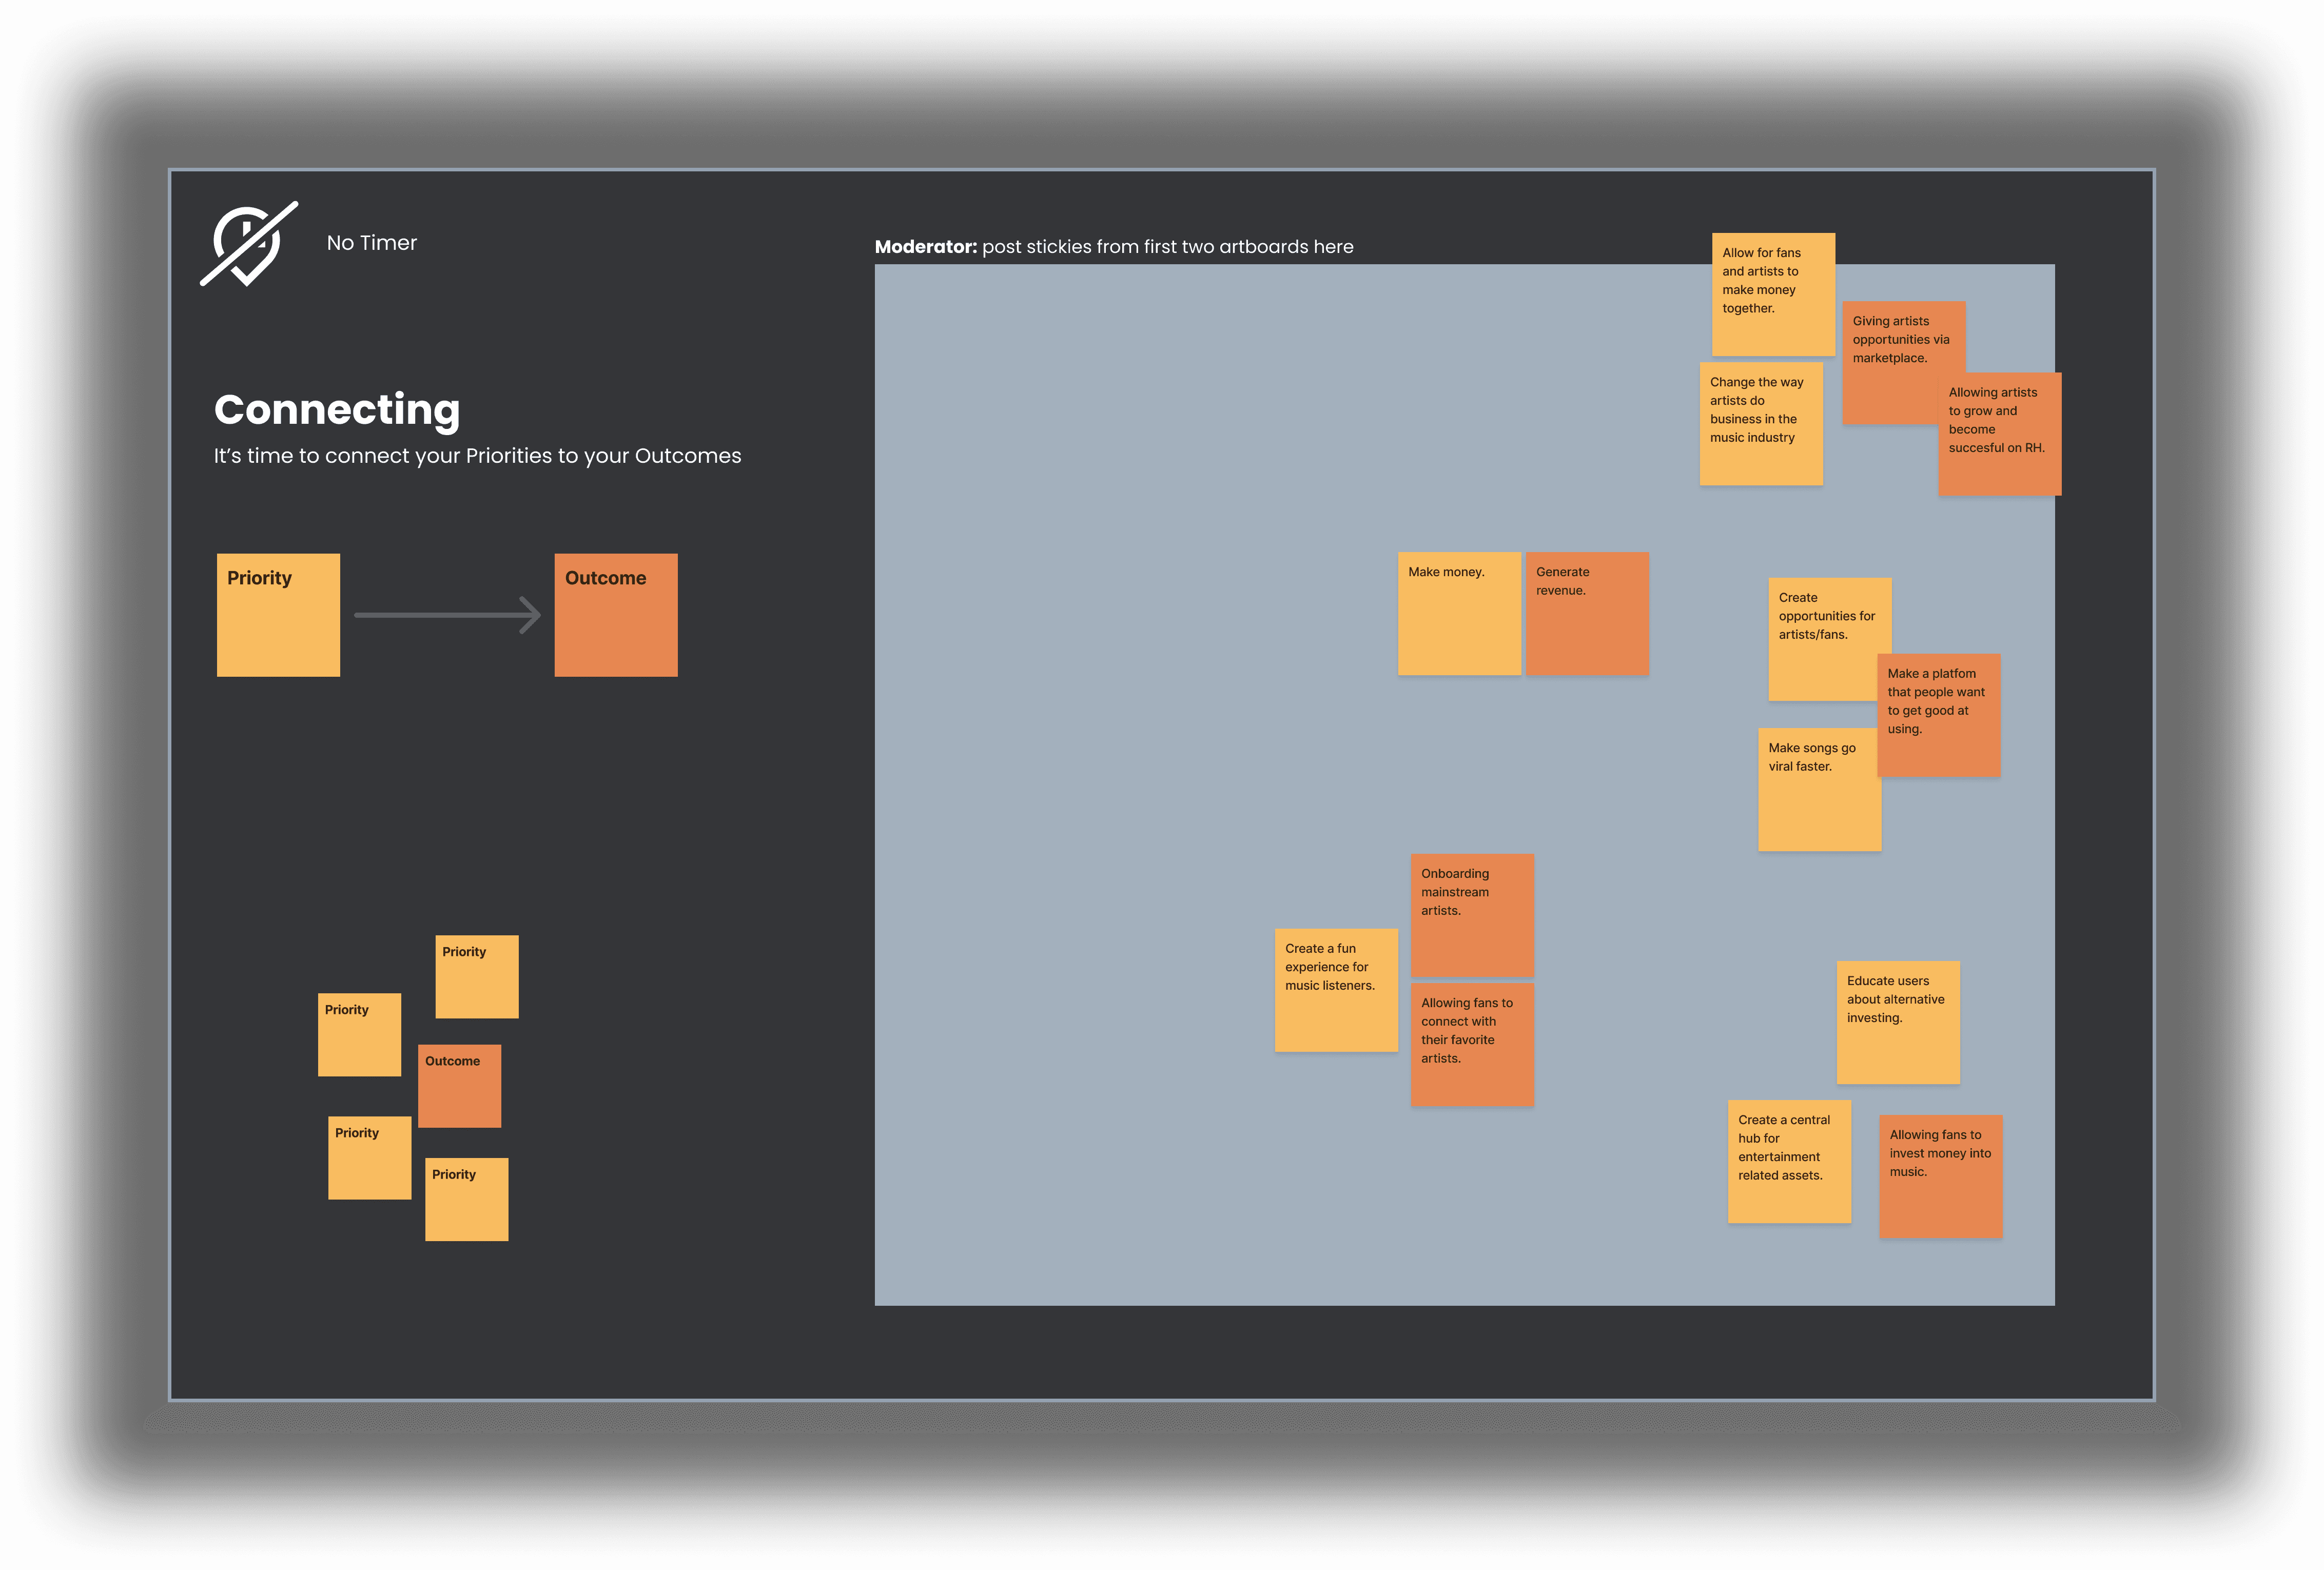Click 'Create a fun experience' sticky note
2324x1570 pixels.
pyautogui.click(x=1335, y=990)
